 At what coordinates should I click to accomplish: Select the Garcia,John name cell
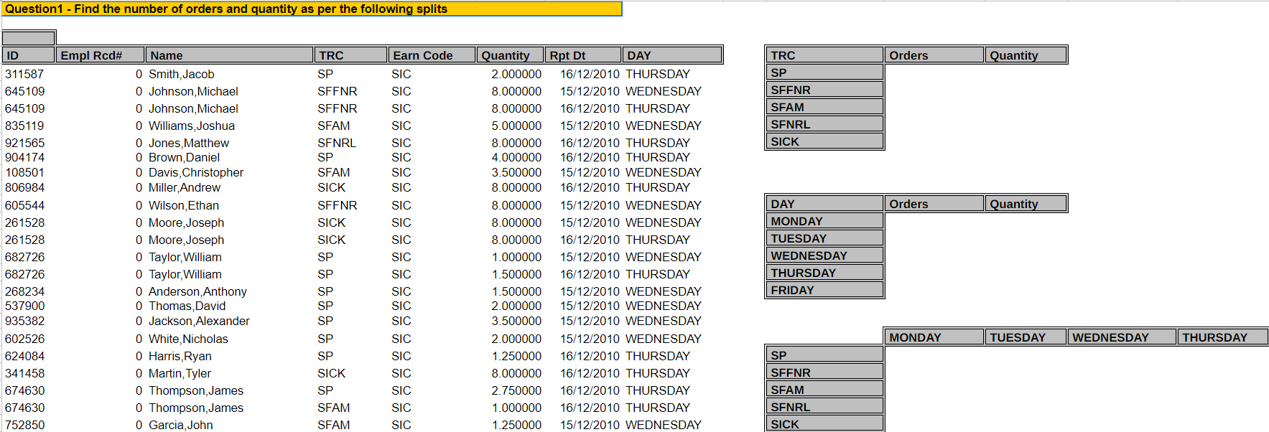(180, 425)
